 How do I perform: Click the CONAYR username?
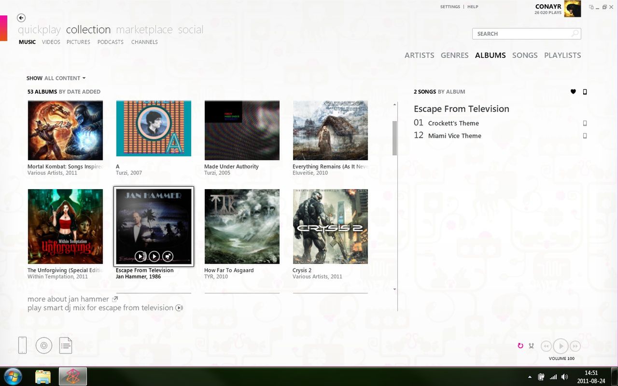pyautogui.click(x=548, y=6)
